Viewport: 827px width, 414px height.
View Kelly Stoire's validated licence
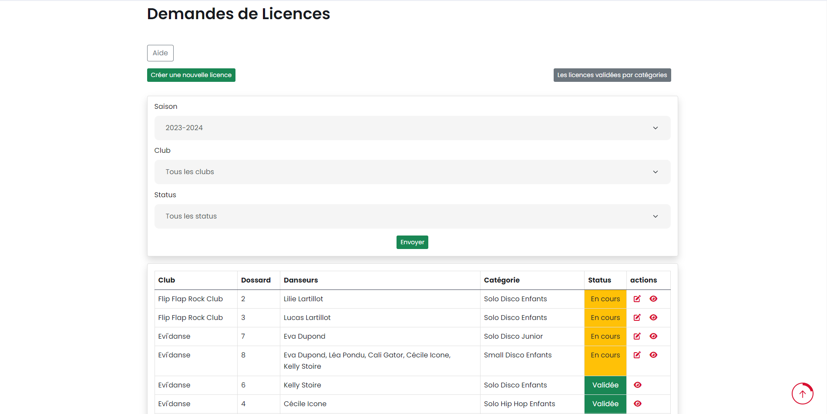[638, 385]
